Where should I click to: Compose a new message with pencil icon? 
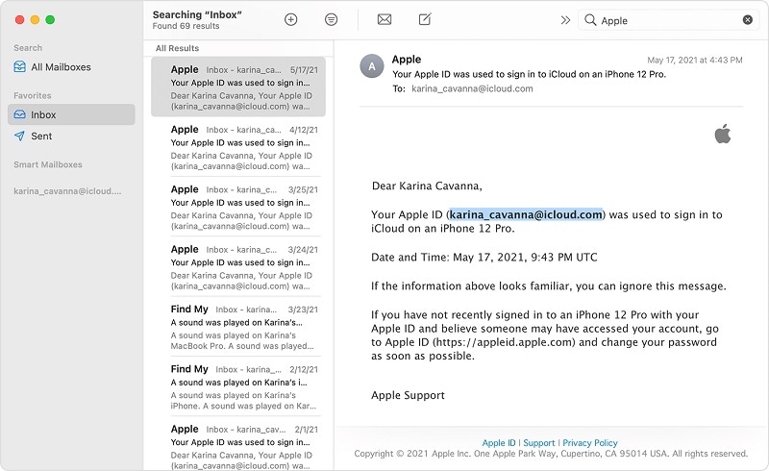(425, 19)
